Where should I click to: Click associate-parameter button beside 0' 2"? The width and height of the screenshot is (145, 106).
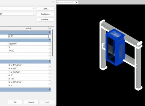coord(50,75)
